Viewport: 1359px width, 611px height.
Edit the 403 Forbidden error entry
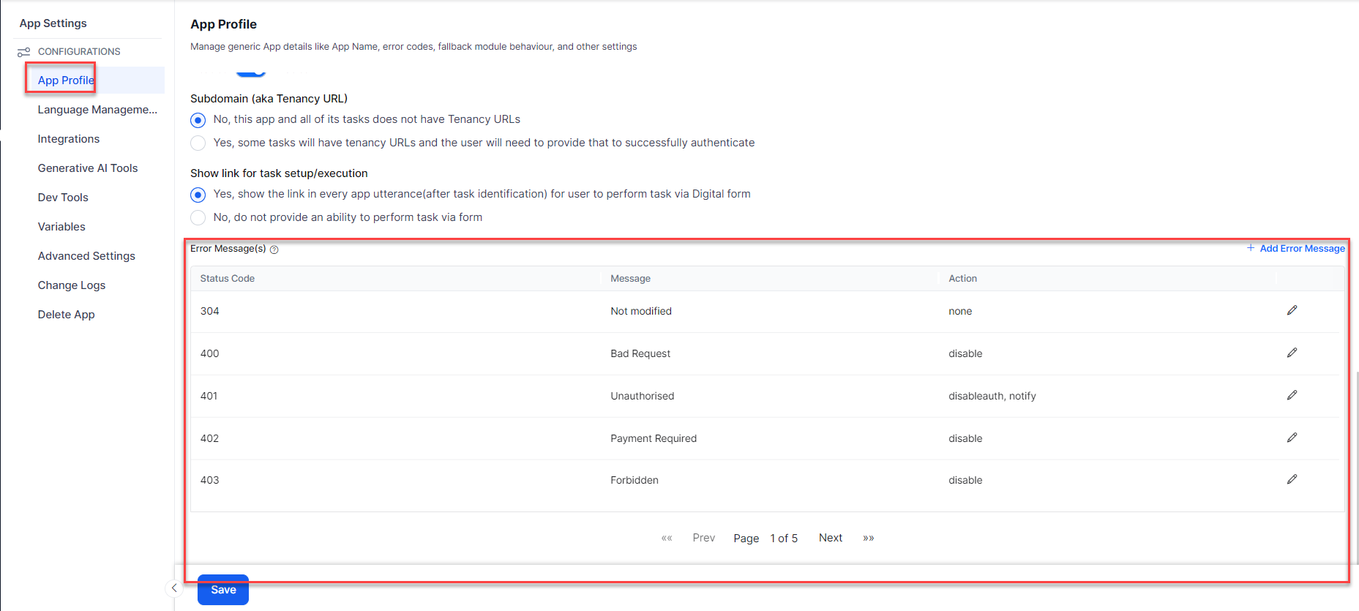pyautogui.click(x=1292, y=479)
